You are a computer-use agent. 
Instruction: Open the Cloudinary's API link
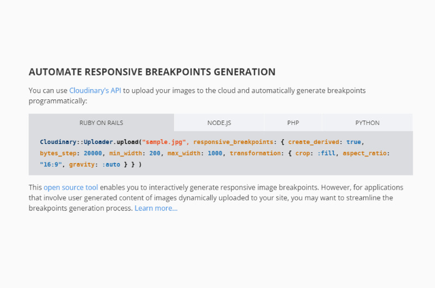coord(95,91)
